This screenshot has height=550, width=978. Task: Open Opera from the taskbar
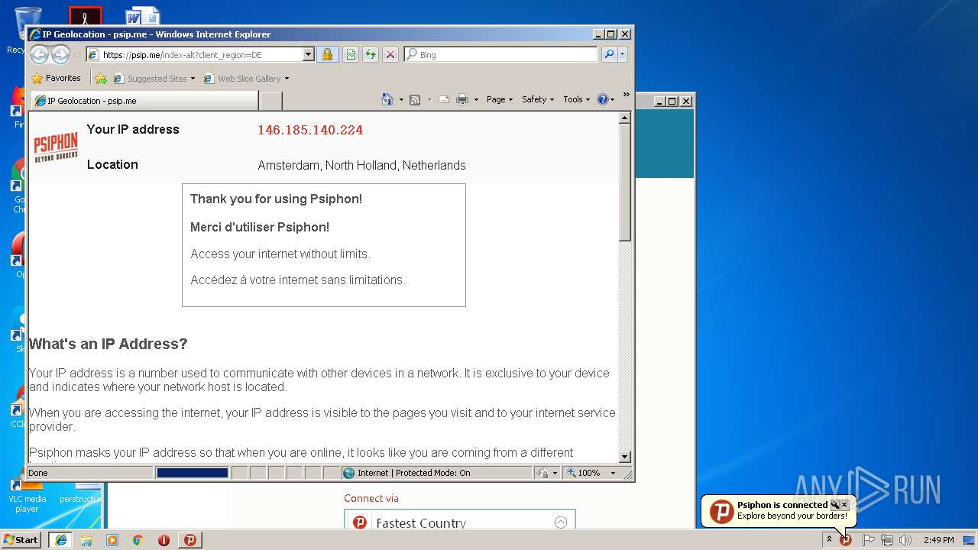[x=164, y=539]
